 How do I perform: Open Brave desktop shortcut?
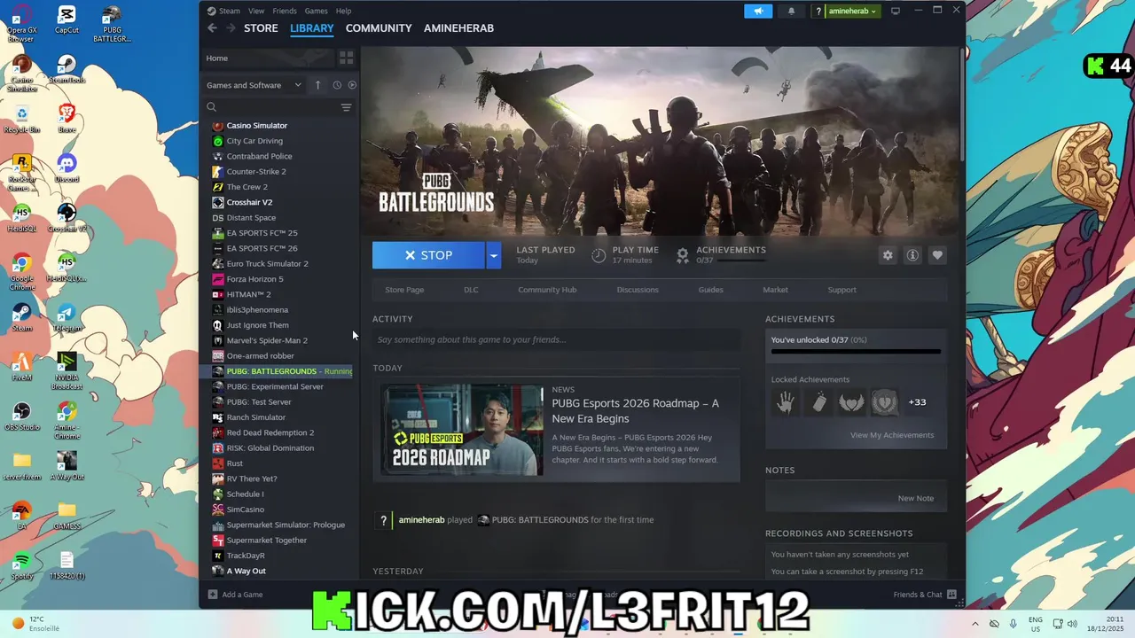click(x=67, y=118)
